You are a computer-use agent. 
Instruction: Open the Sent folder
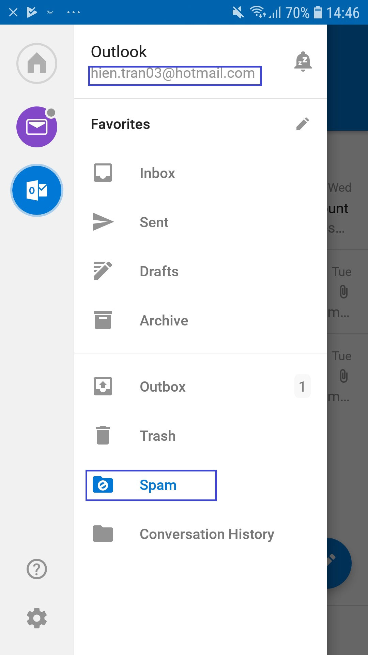(x=154, y=222)
